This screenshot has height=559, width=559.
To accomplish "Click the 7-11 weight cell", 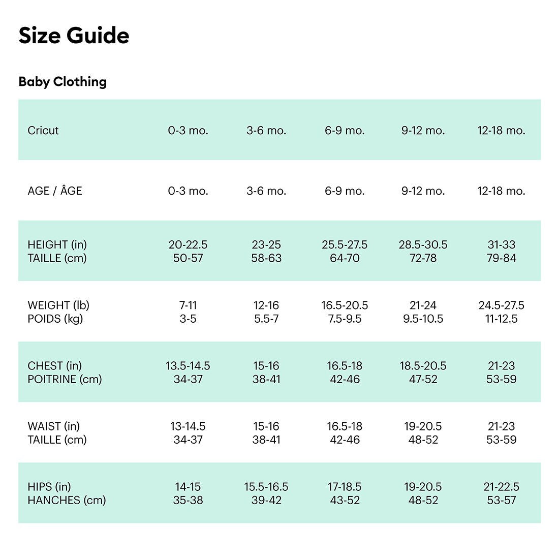I will click(188, 305).
